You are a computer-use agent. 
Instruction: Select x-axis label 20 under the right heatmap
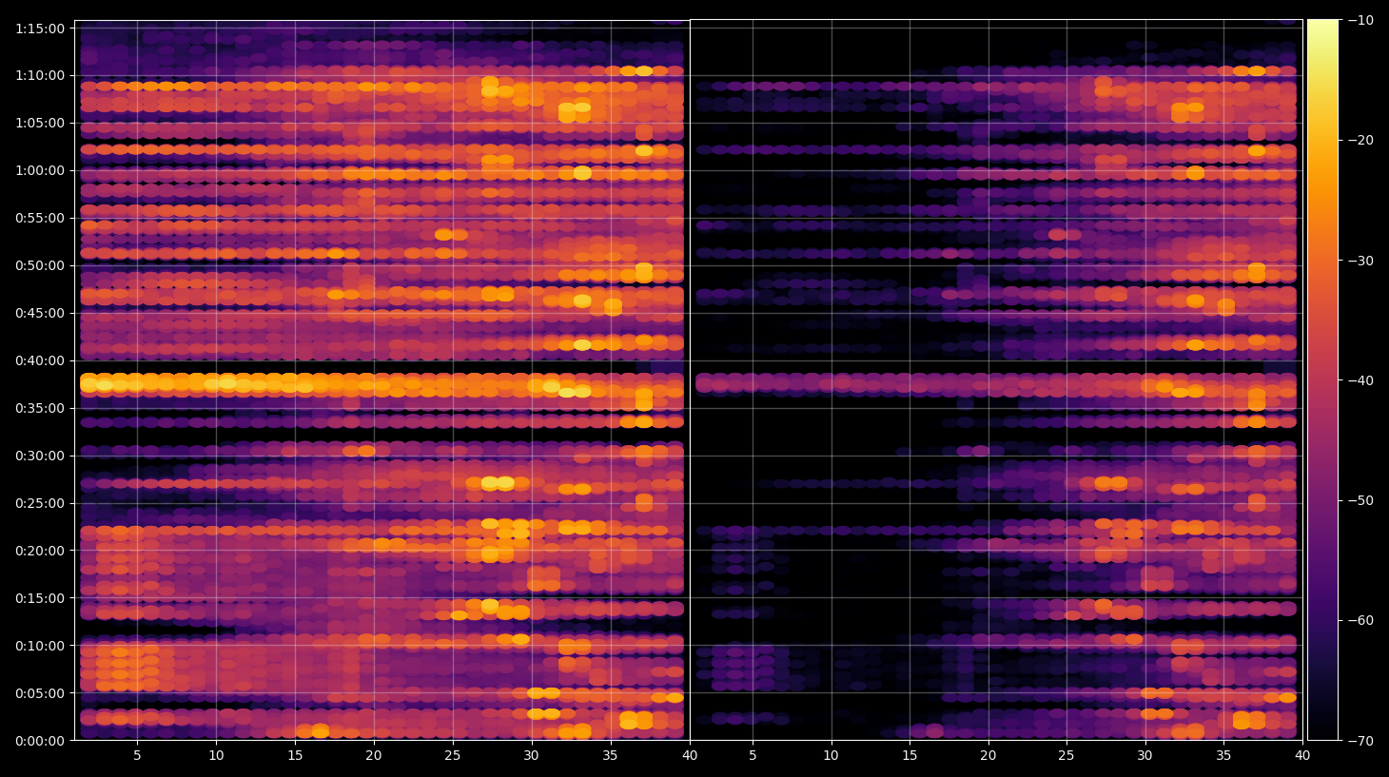click(x=988, y=756)
